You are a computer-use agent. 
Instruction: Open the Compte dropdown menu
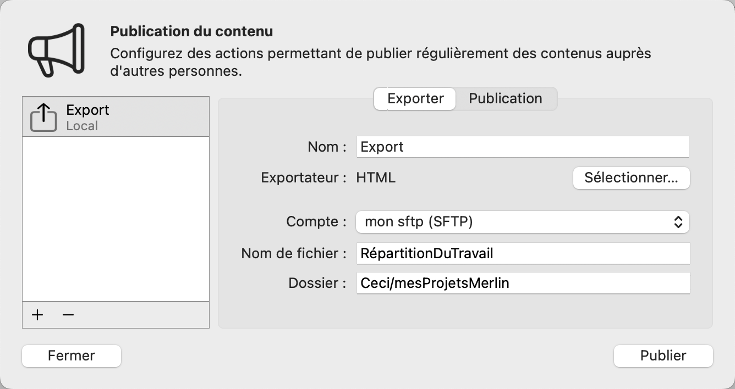point(523,221)
